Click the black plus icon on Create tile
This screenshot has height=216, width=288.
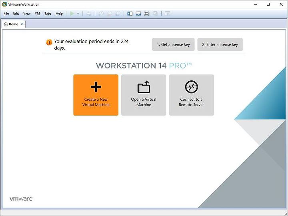pyautogui.click(x=96, y=87)
